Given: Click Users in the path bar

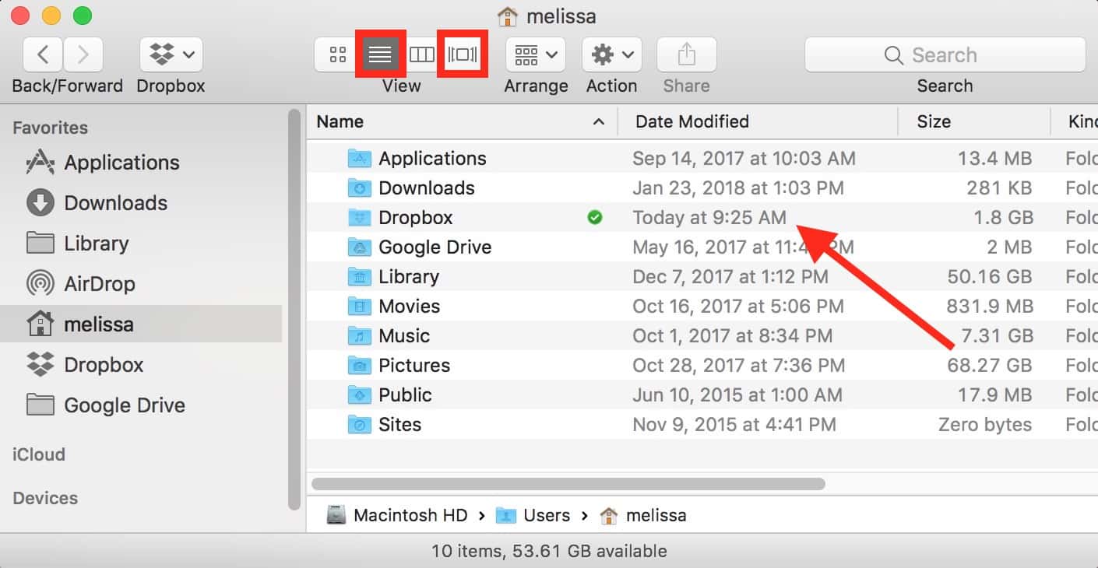Looking at the screenshot, I should [x=546, y=515].
